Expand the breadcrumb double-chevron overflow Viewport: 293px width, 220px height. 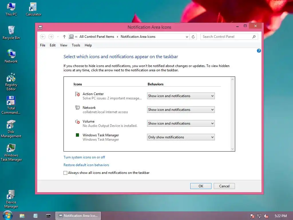(76, 37)
